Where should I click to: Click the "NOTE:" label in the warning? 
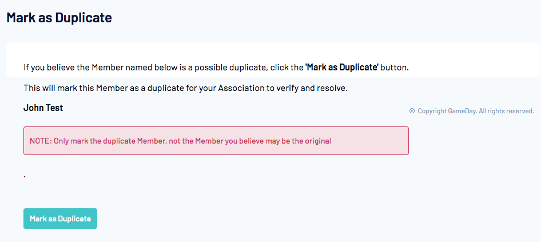[41, 141]
